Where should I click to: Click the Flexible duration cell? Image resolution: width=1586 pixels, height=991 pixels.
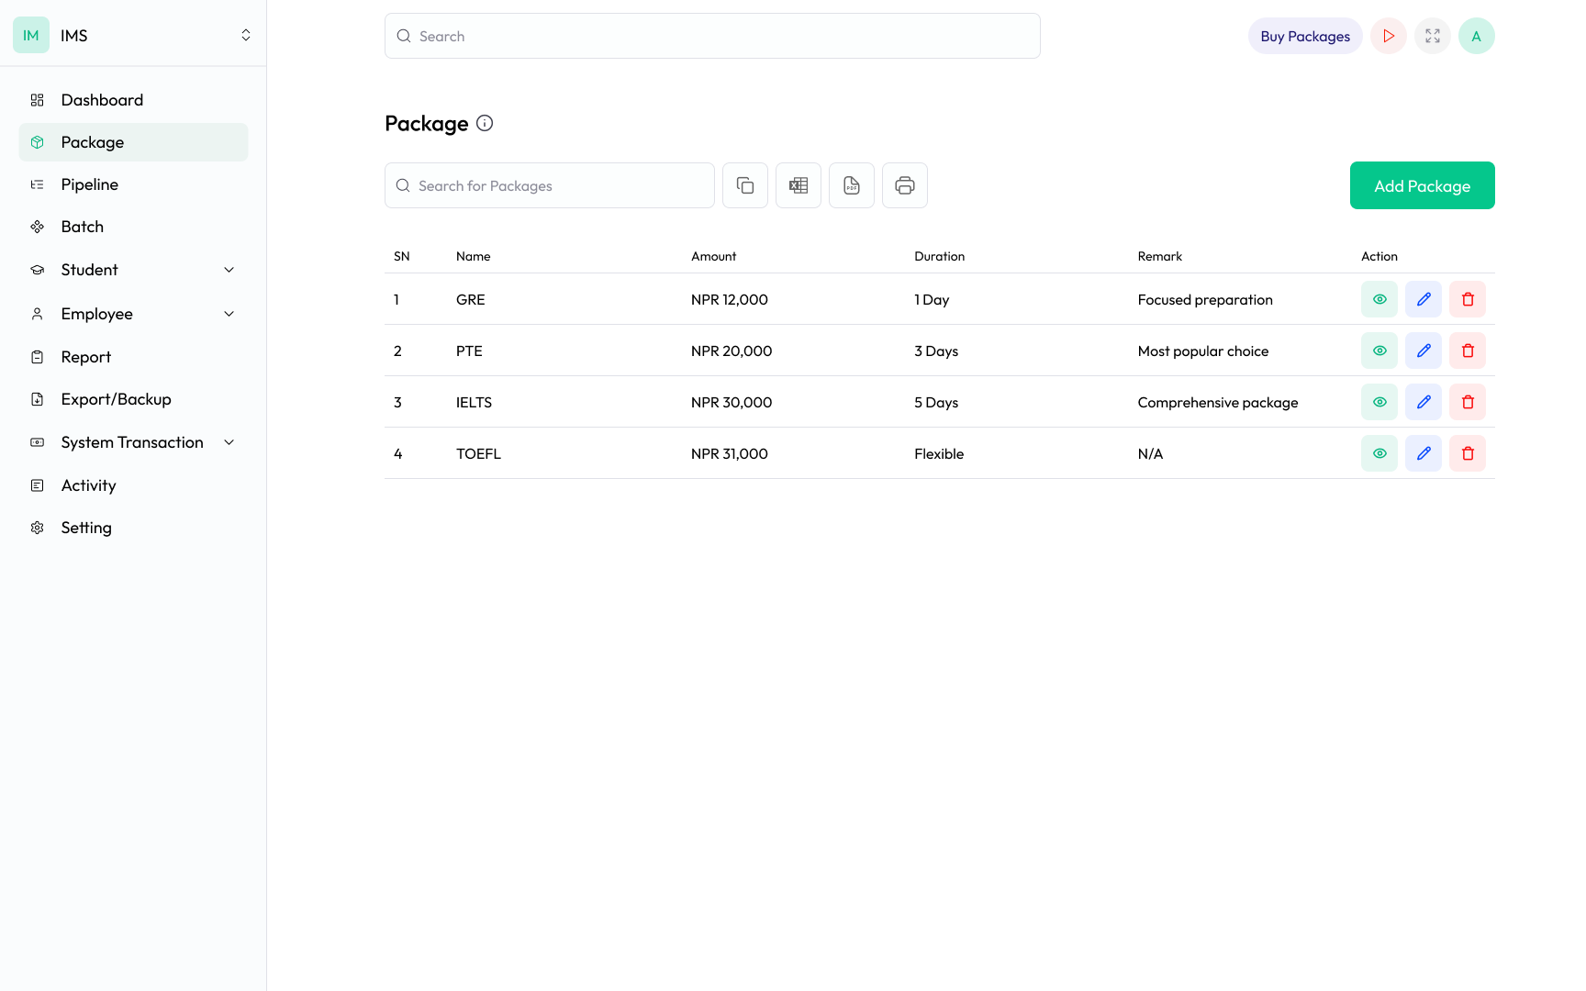click(x=939, y=453)
